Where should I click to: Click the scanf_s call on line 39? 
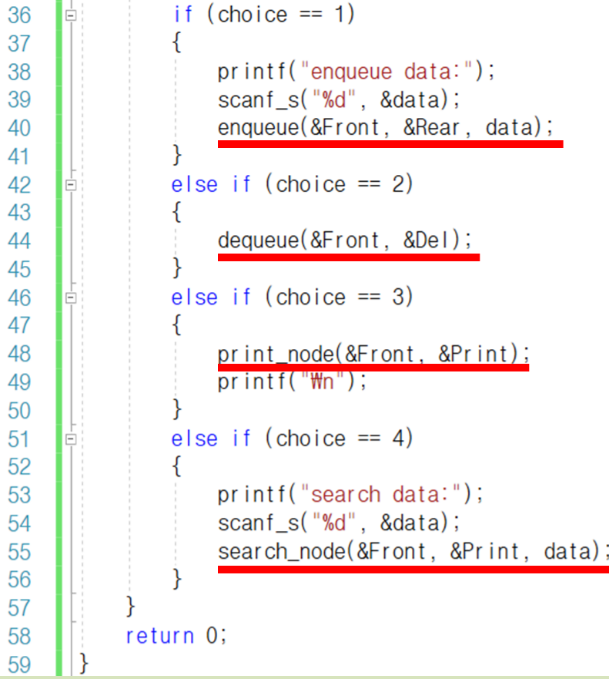tap(339, 100)
